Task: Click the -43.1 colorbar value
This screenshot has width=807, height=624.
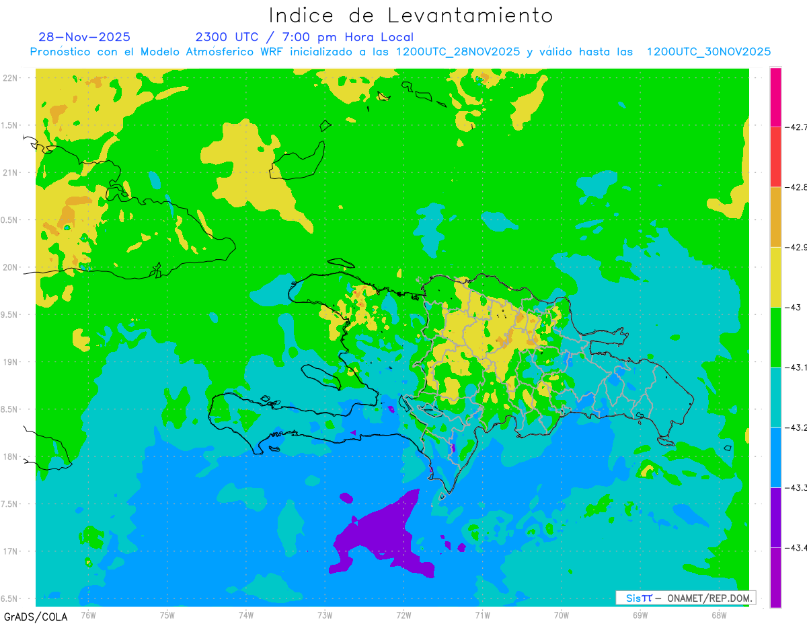Action: [796, 367]
